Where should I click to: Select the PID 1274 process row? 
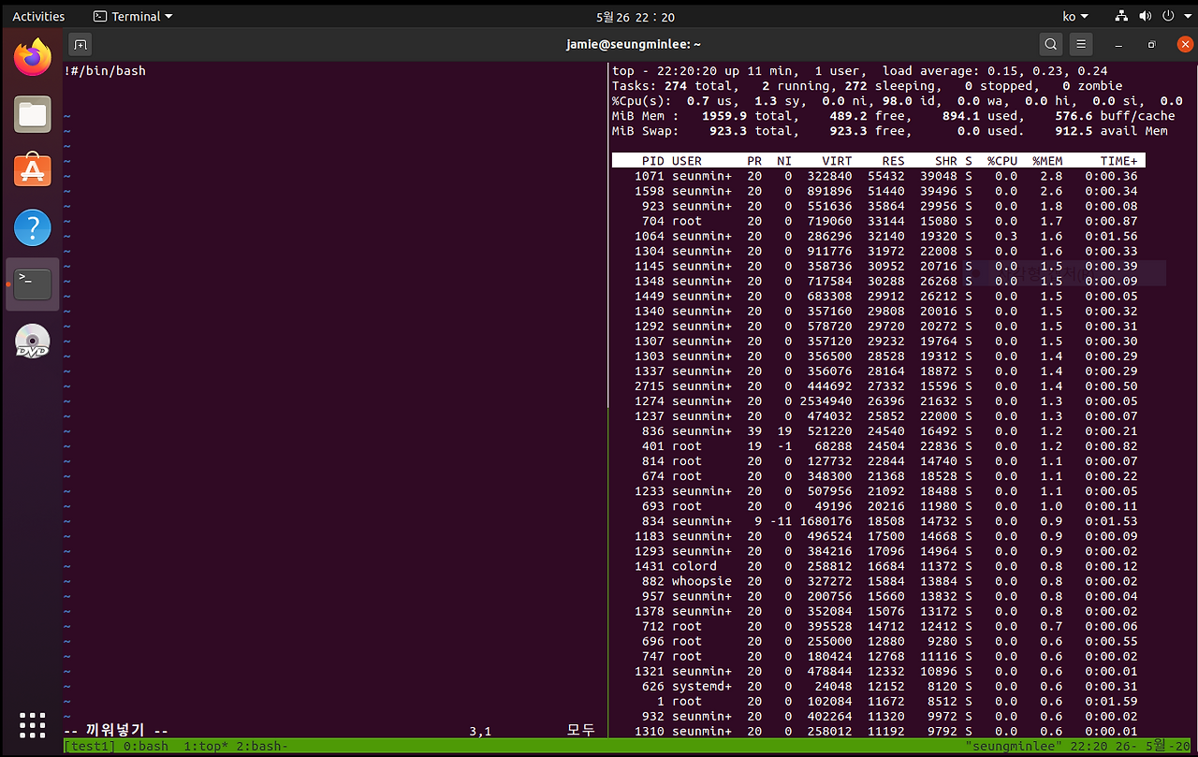(x=879, y=400)
